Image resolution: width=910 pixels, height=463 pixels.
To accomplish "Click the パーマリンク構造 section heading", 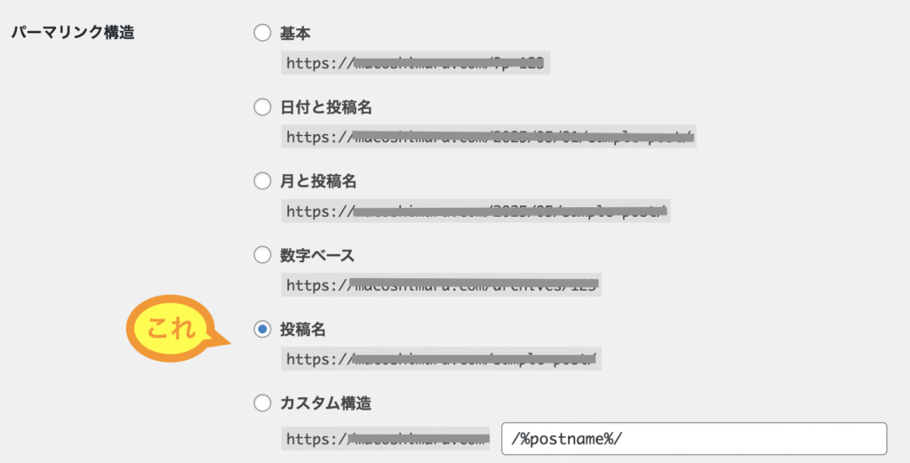I will pyautogui.click(x=73, y=33).
